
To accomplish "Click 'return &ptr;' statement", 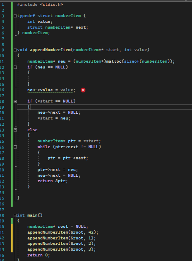I will [x=53, y=181].
